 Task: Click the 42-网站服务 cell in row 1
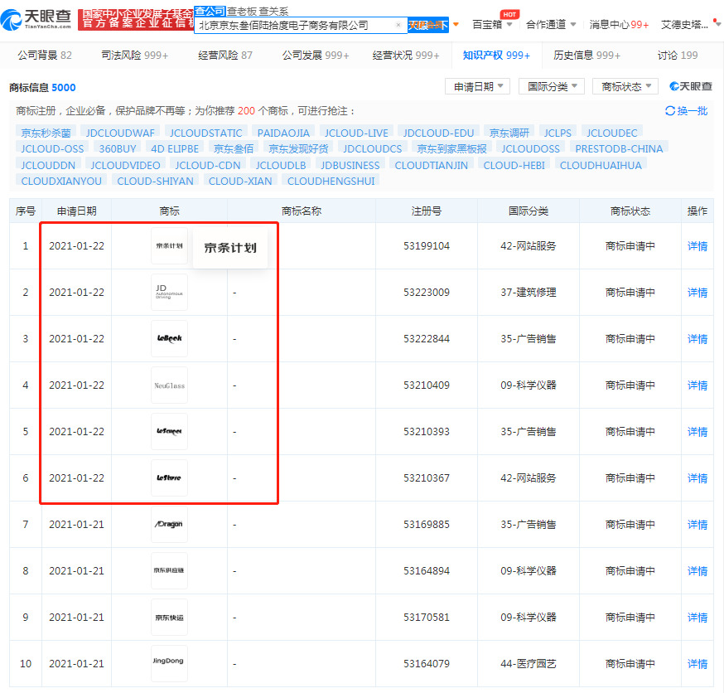point(529,246)
